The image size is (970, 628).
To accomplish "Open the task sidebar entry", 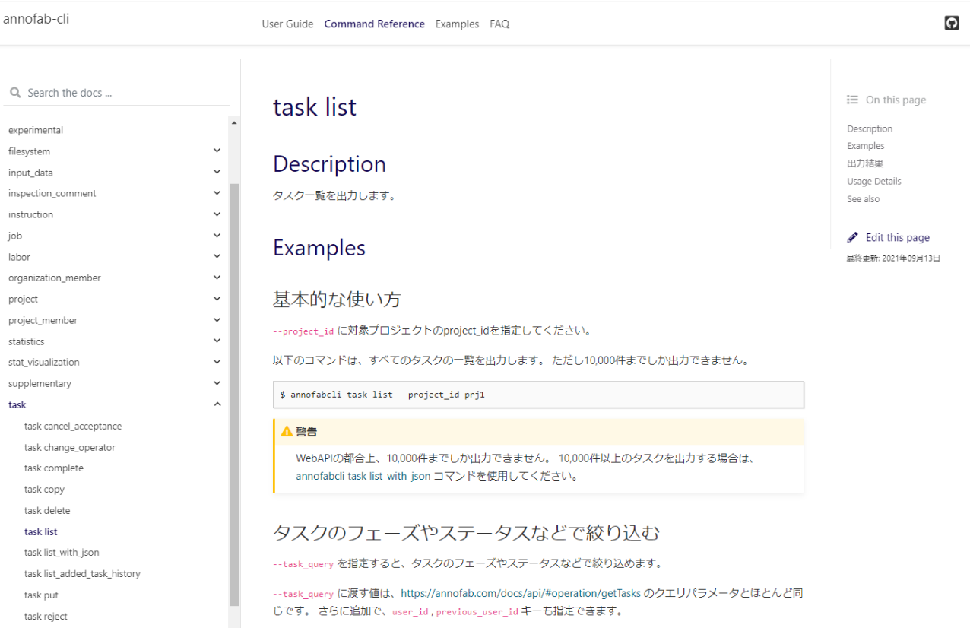I will (17, 404).
